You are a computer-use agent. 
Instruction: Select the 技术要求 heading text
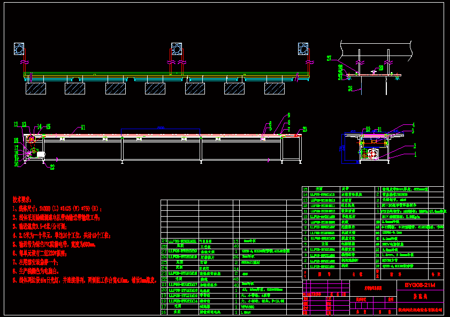click(22, 199)
